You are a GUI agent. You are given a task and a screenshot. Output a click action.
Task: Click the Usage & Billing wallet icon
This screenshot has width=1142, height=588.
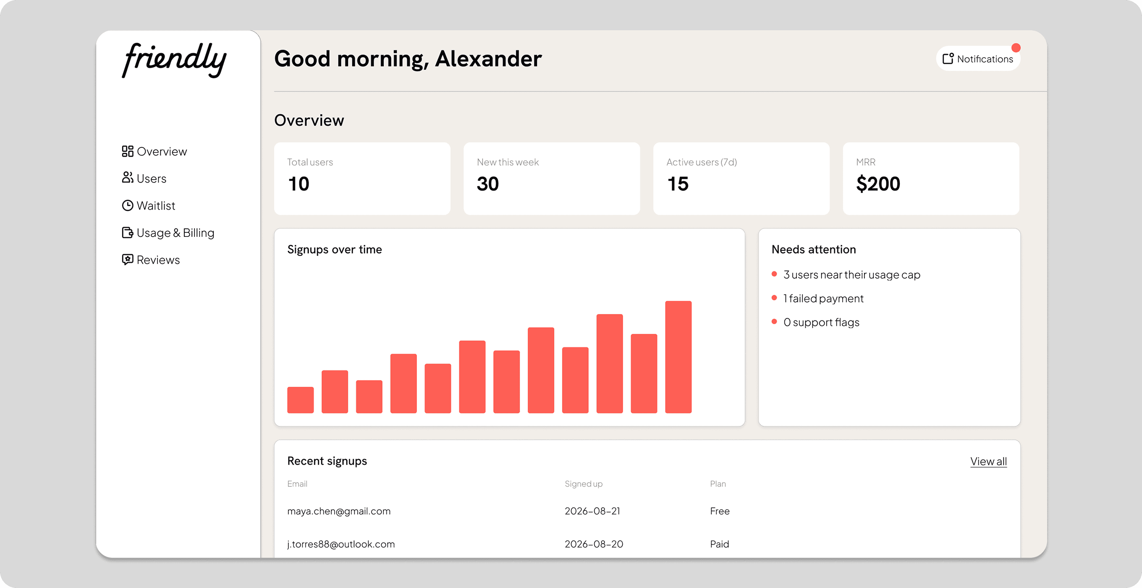pos(128,233)
